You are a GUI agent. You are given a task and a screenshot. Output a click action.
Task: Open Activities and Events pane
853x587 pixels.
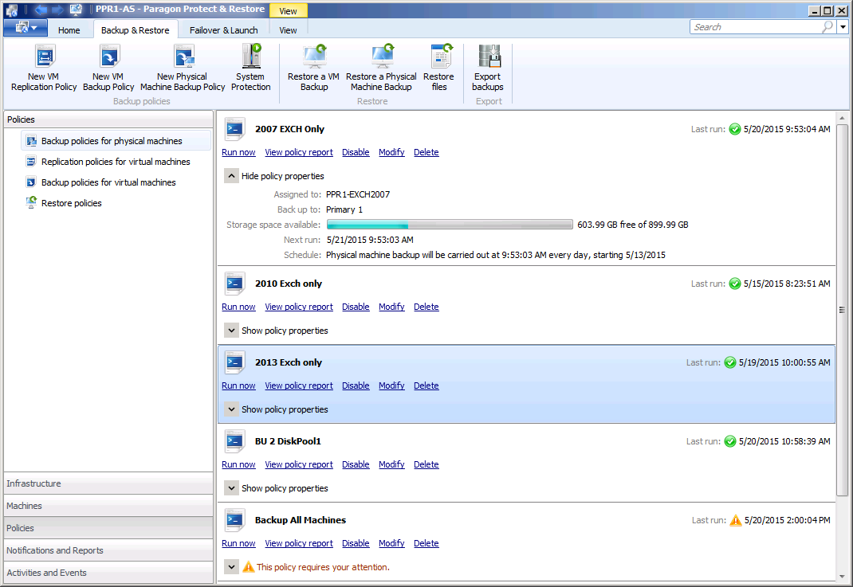108,573
